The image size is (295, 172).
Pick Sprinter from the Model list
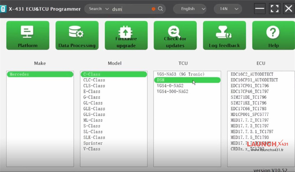(x=93, y=143)
